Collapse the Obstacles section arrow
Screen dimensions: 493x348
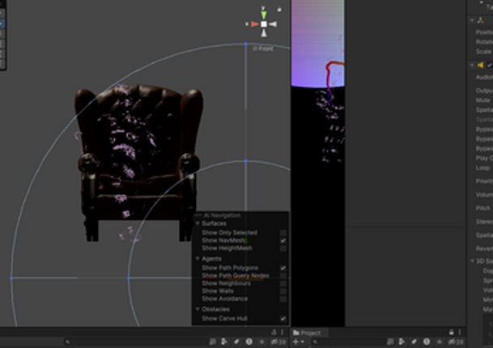pos(198,309)
